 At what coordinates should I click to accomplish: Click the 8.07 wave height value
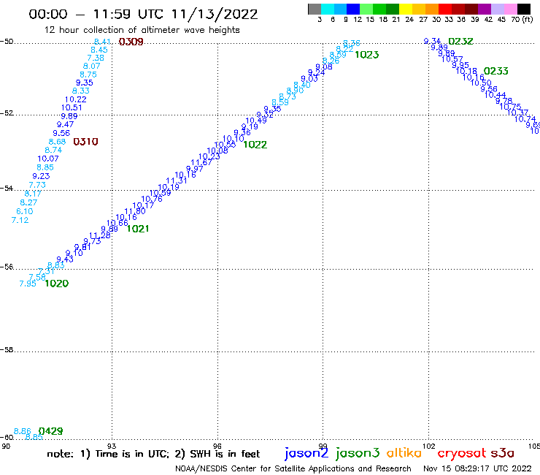(x=92, y=66)
